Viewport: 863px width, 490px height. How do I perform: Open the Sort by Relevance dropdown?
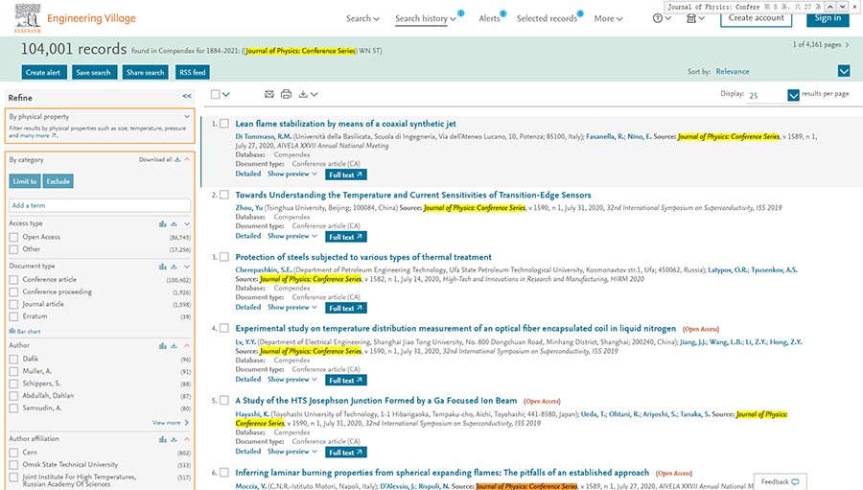[x=844, y=71]
